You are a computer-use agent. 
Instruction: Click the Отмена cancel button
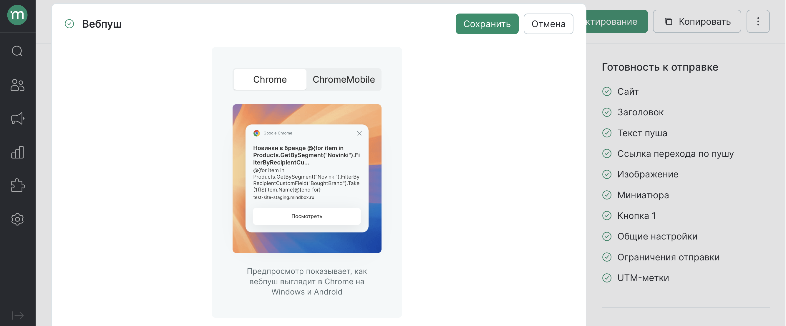(x=548, y=24)
